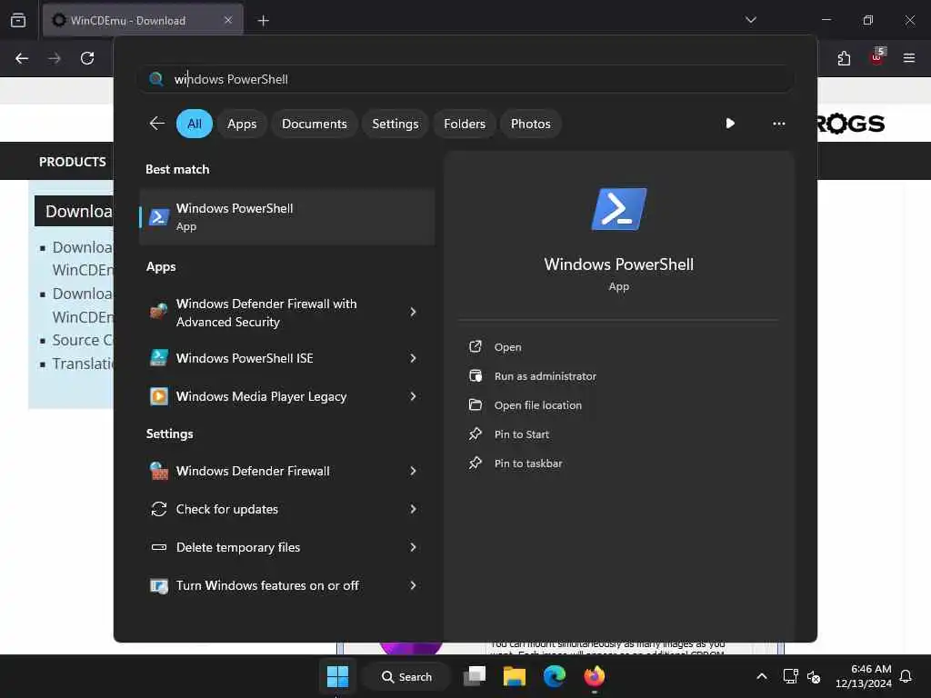Switch to the Settings filter tab
Viewport: 931px width, 698px height.
(395, 124)
